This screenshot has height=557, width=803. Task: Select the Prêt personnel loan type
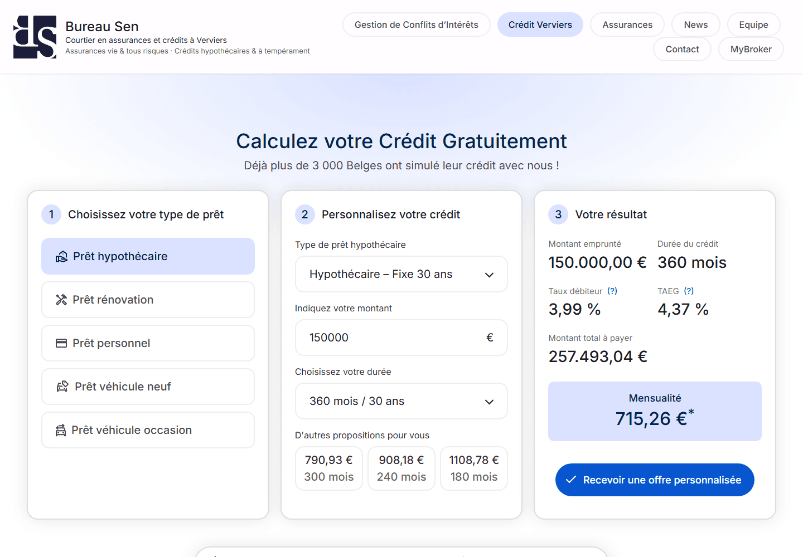148,343
